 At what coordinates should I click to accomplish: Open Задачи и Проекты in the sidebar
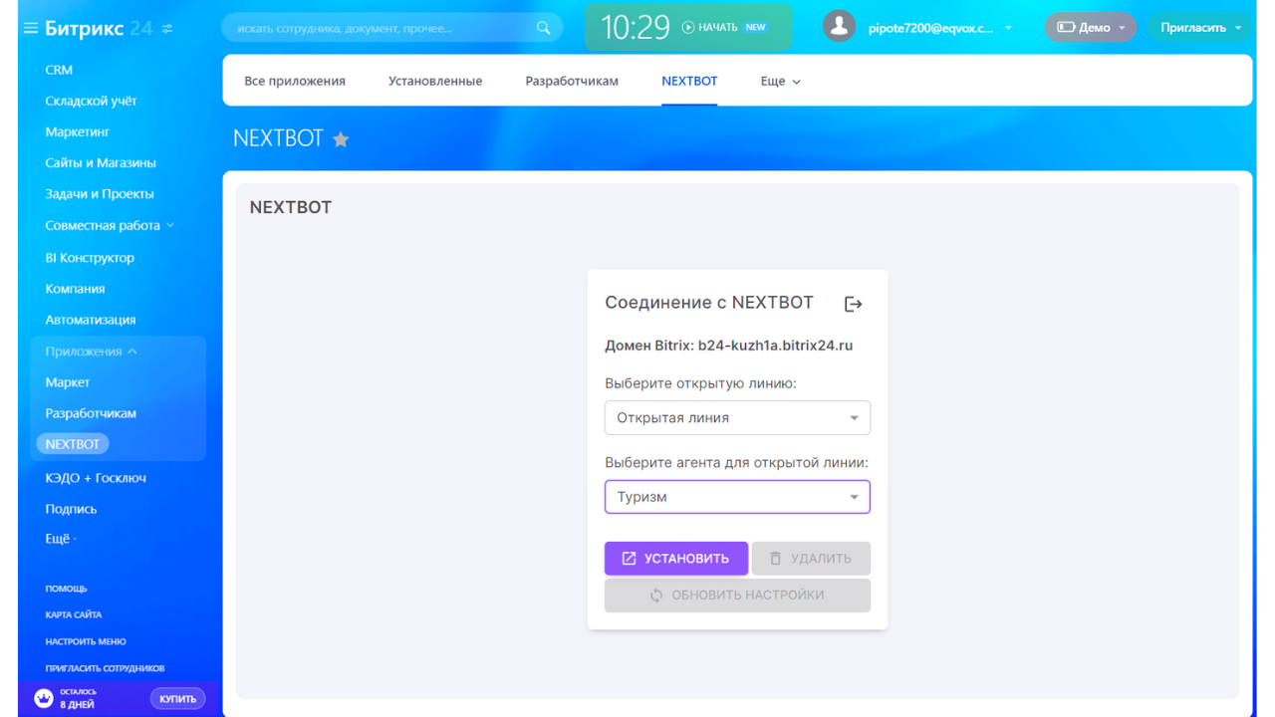click(100, 194)
